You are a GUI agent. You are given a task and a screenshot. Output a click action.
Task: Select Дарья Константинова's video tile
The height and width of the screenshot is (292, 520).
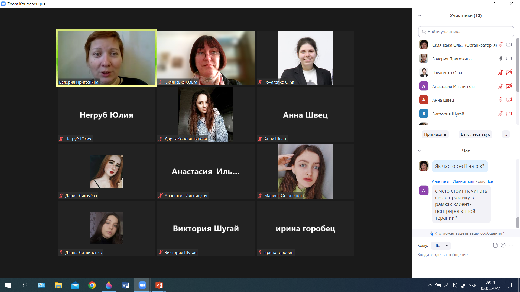(x=206, y=115)
